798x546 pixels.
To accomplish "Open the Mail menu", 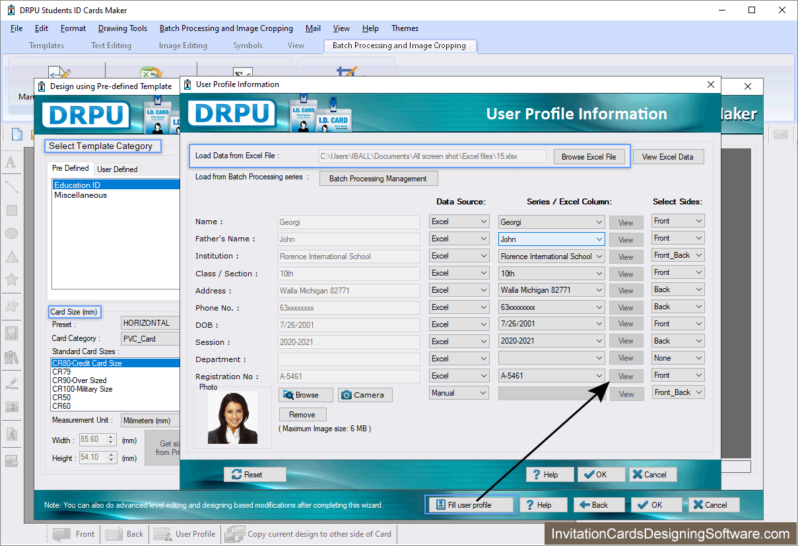I will 312,28.
